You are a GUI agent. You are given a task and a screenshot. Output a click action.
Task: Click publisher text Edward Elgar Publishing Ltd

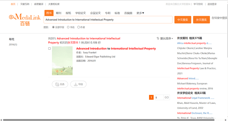point(100,57)
